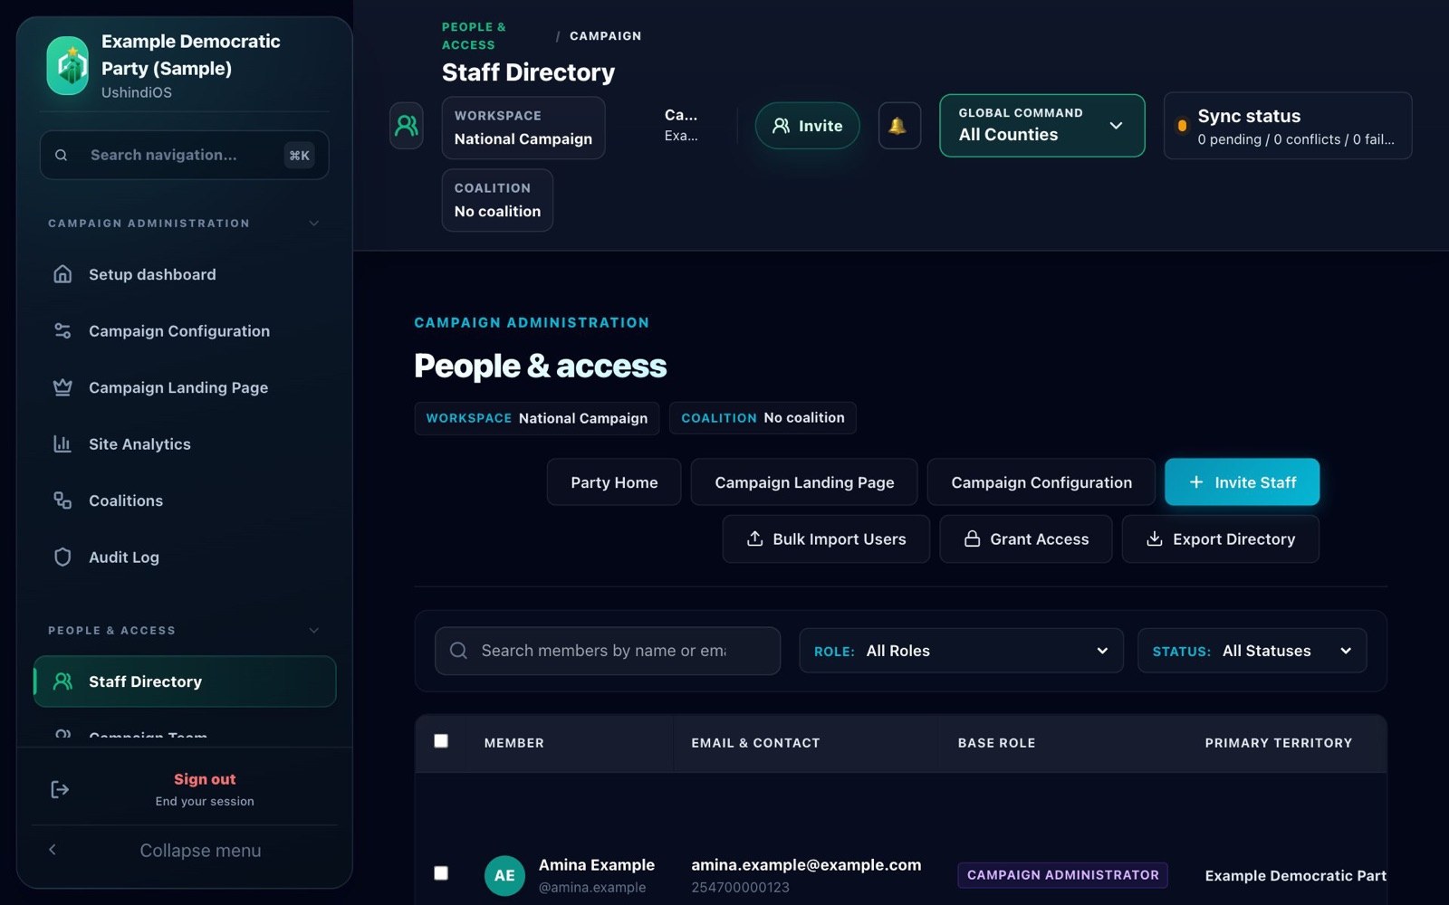This screenshot has height=905, width=1449.
Task: Click the Site Analytics bar chart icon
Action: (62, 444)
